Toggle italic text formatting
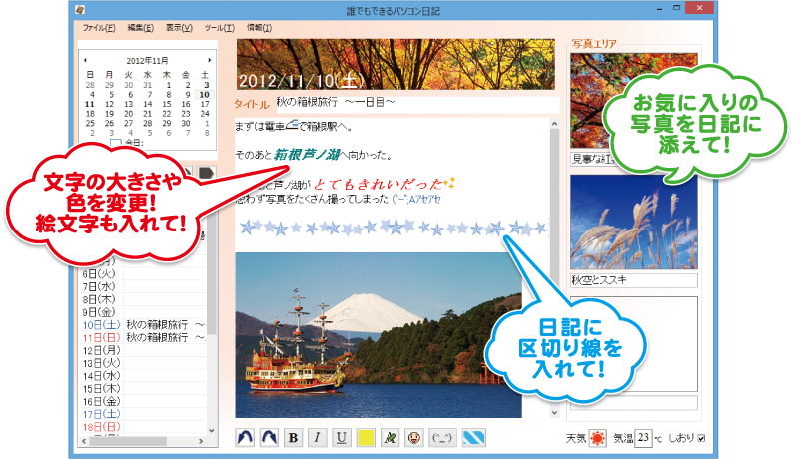The height and width of the screenshot is (459, 793). pos(318,437)
